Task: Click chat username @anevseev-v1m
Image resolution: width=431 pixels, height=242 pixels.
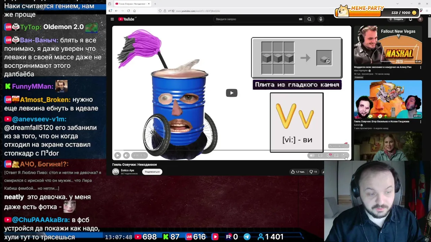Action: [39, 119]
